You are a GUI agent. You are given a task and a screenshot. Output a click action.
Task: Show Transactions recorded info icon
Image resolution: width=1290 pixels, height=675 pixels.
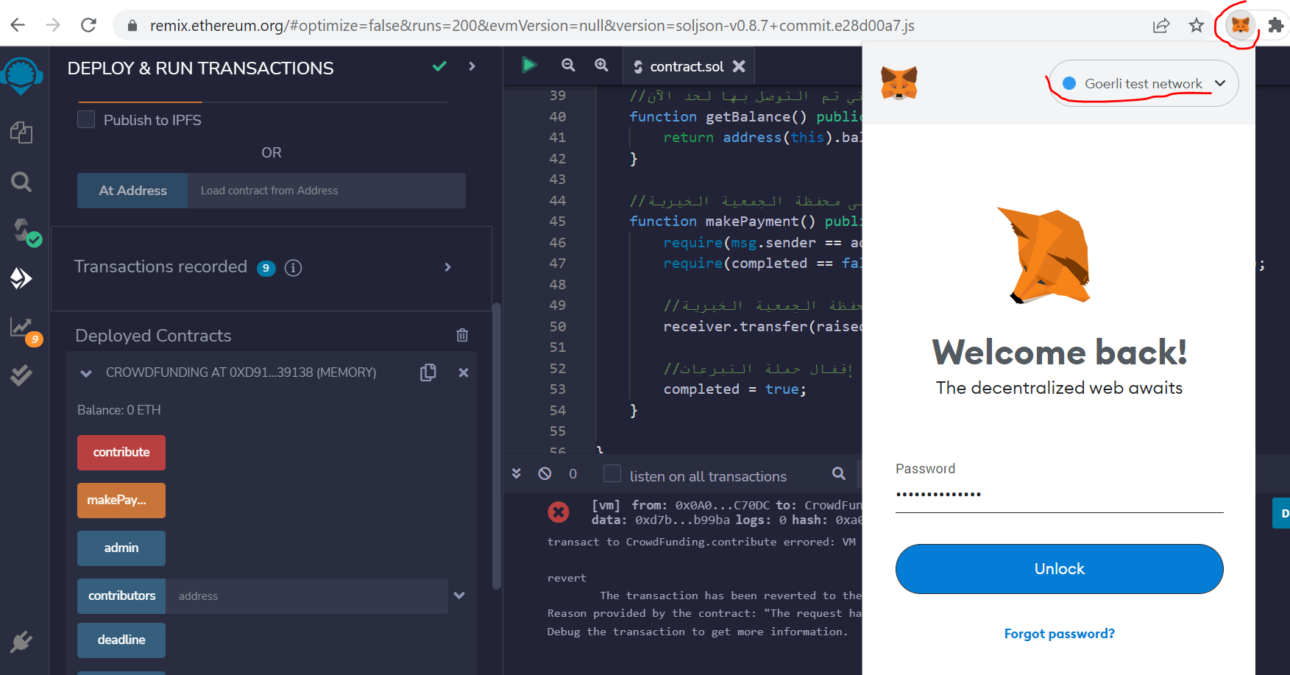[293, 268]
